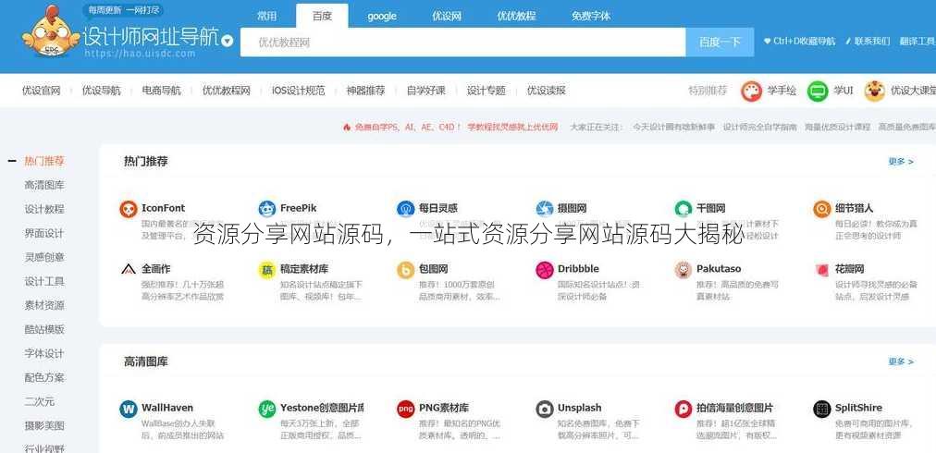
Task: Click the WallHaven W icon
Action: [129, 409]
